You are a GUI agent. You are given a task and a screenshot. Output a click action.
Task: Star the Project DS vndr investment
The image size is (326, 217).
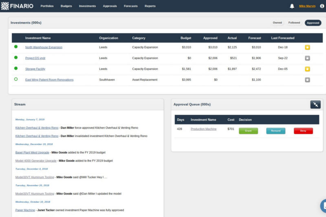[307, 58]
